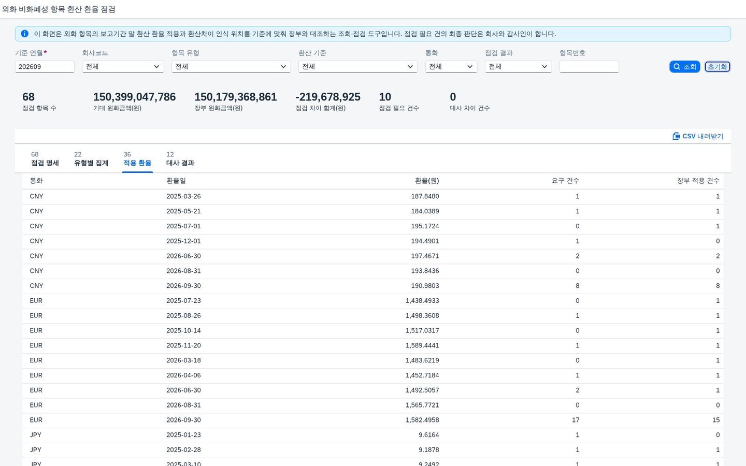Viewport: 746px width, 466px height.
Task: Expand the 환산 기준 dropdown
Action: click(358, 67)
